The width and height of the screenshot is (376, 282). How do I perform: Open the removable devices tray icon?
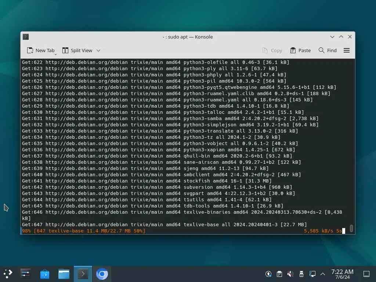pos(301,274)
